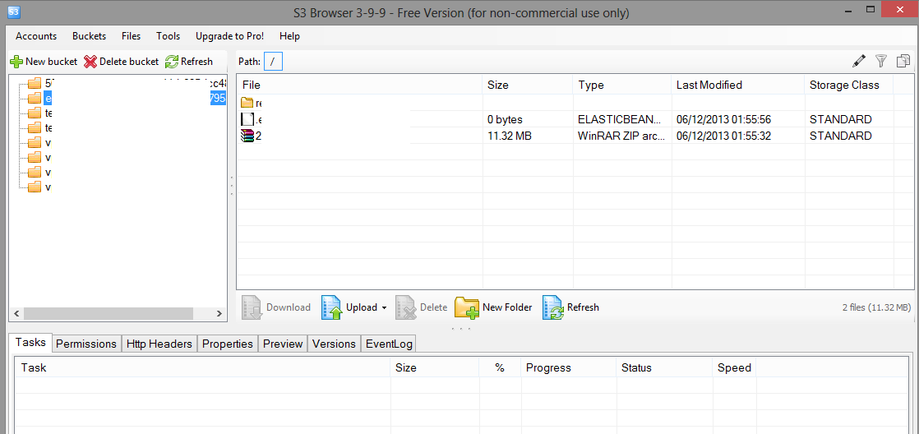
Task: Click bucket tree scrollbar left arrow
Action: coord(16,314)
